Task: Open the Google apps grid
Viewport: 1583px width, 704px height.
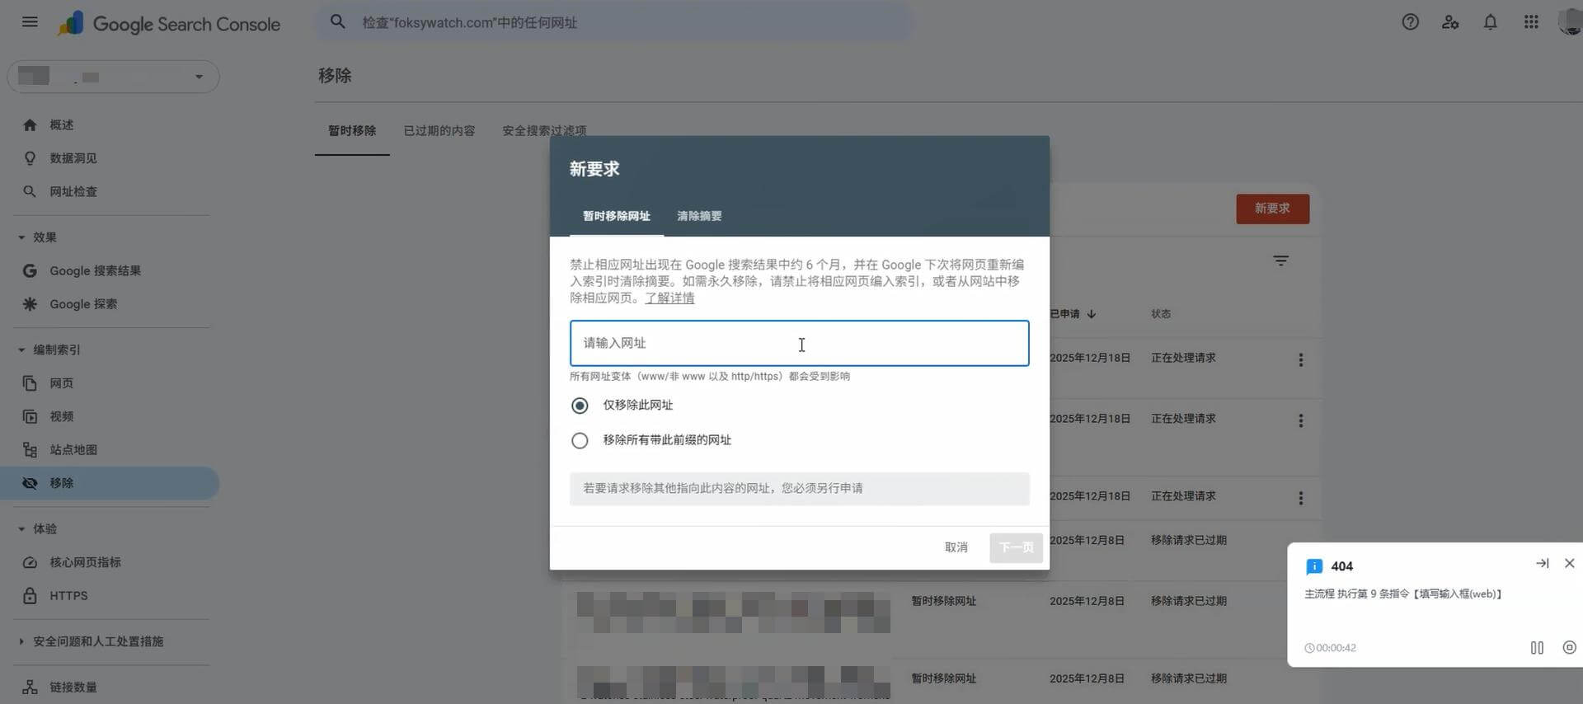Action: [1531, 22]
